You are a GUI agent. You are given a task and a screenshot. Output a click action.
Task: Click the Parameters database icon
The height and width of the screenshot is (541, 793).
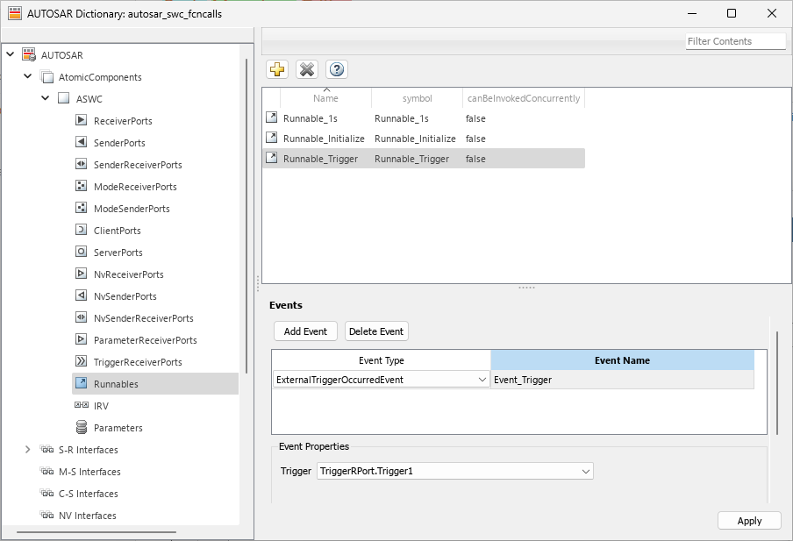point(81,427)
